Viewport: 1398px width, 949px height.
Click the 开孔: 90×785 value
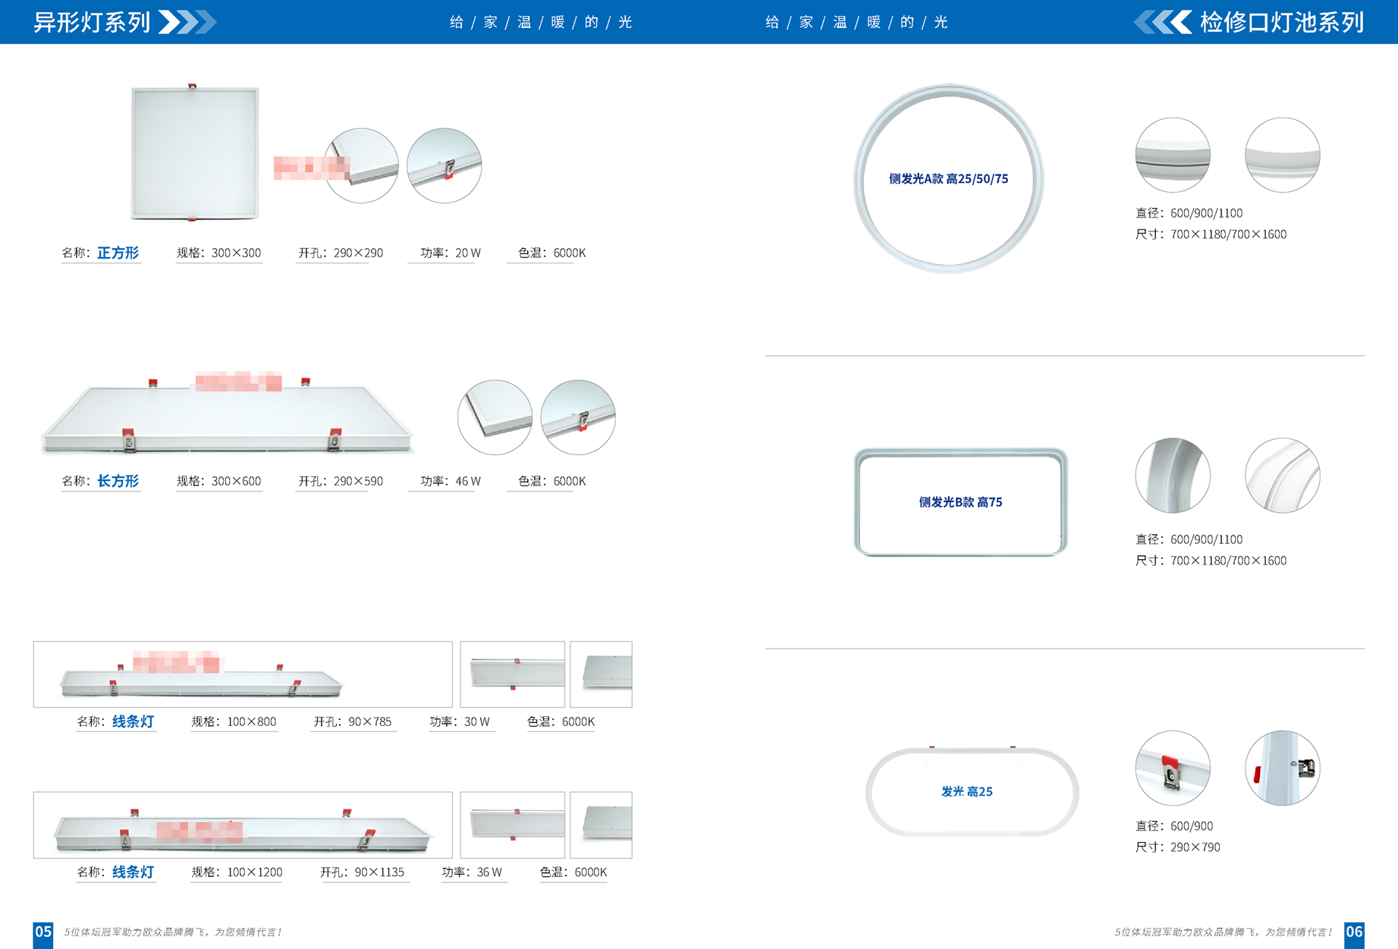pyautogui.click(x=353, y=721)
